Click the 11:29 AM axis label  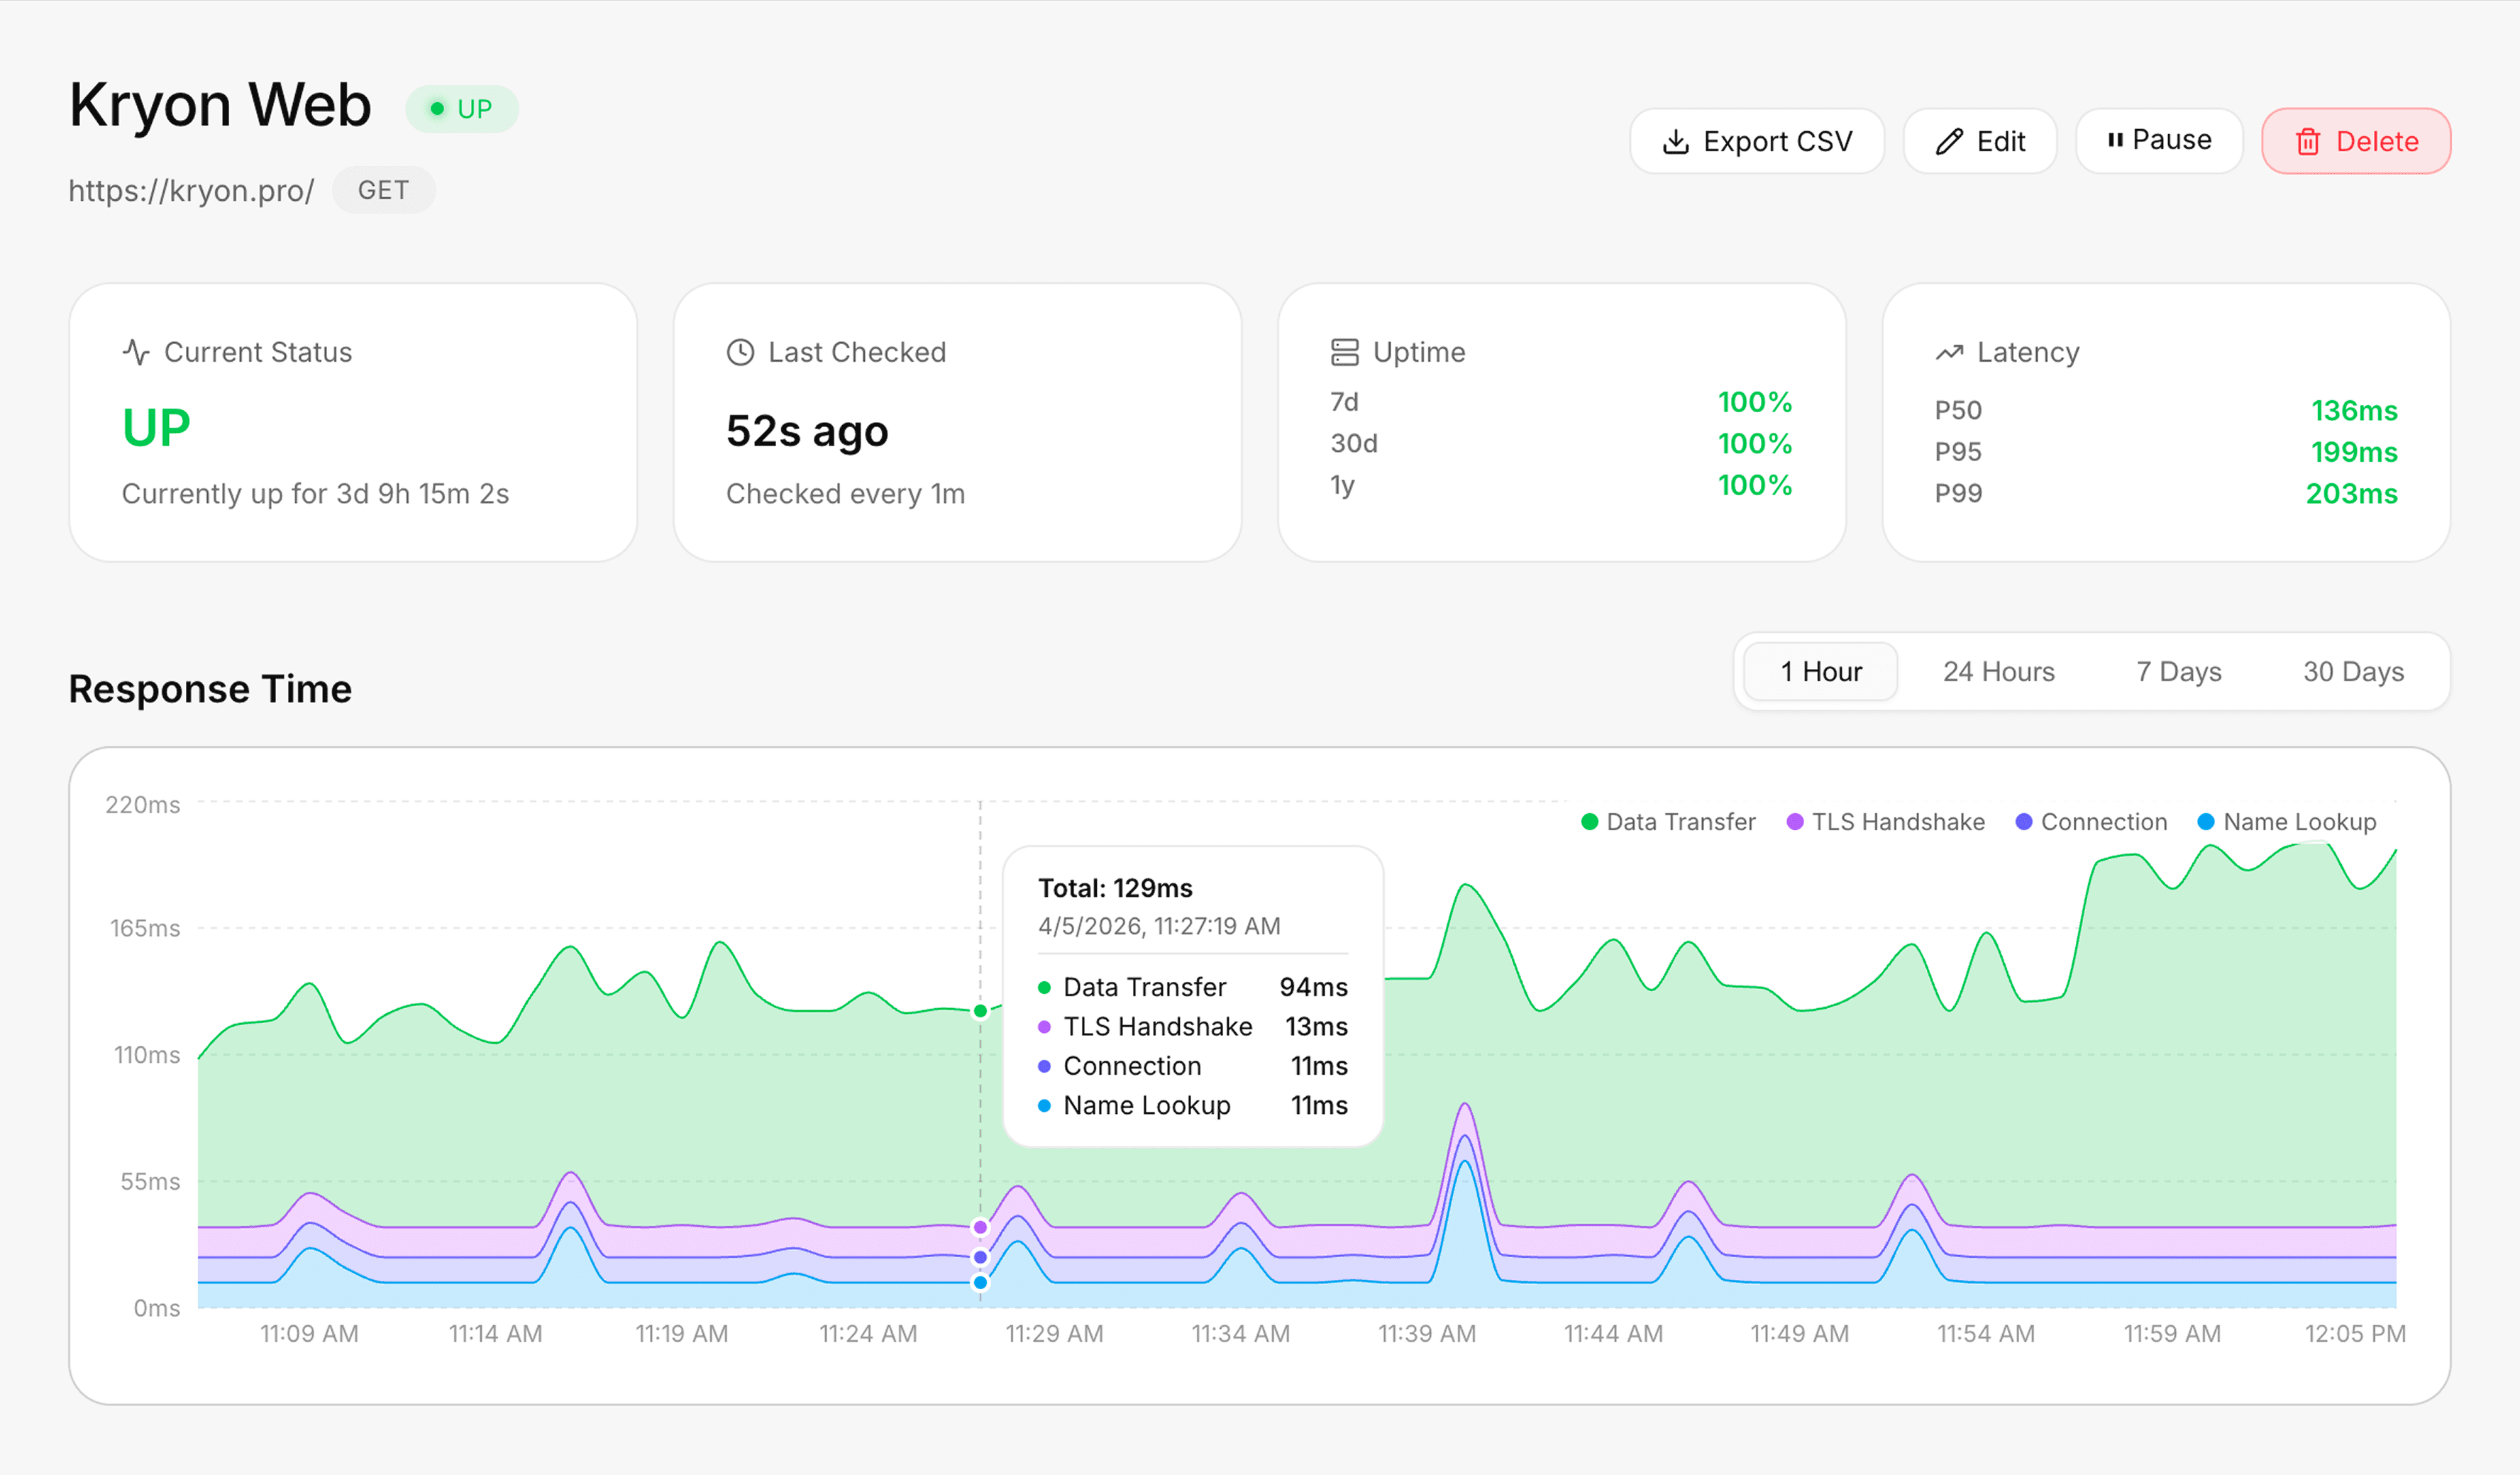click(x=1054, y=1333)
